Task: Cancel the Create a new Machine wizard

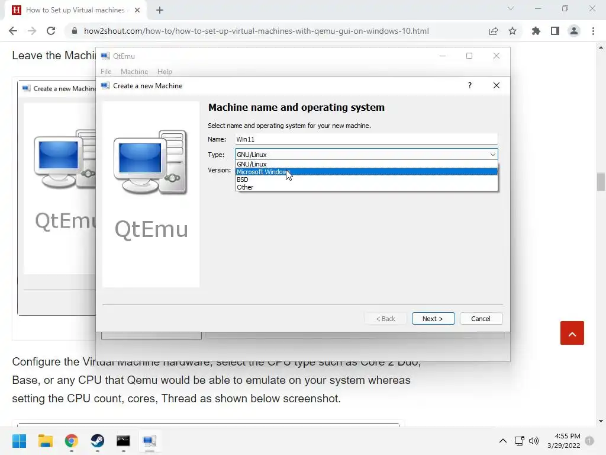Action: click(481, 318)
